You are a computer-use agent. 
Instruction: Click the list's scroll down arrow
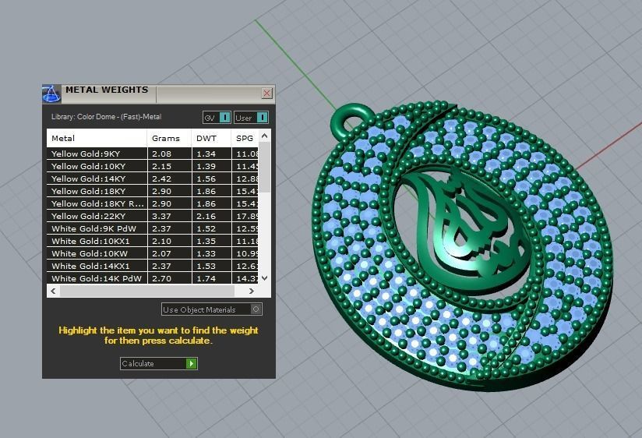tap(264, 277)
